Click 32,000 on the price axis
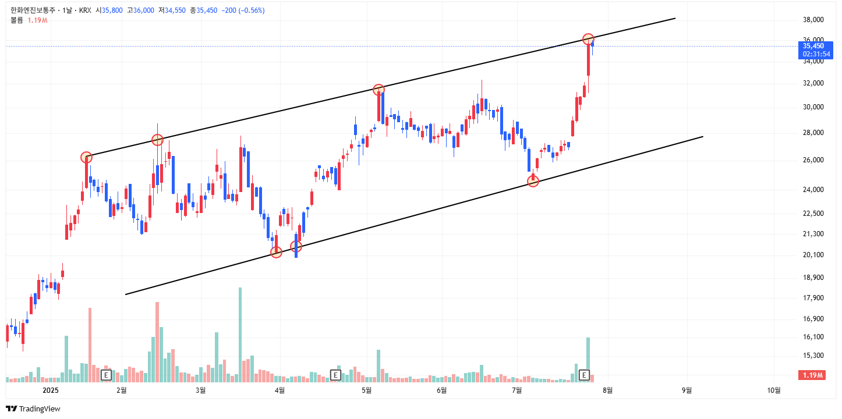The height and width of the screenshot is (419, 842). pos(813,83)
